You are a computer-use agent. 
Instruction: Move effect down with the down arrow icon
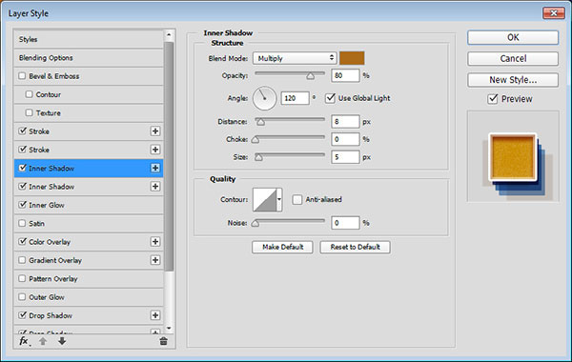pyautogui.click(x=62, y=341)
